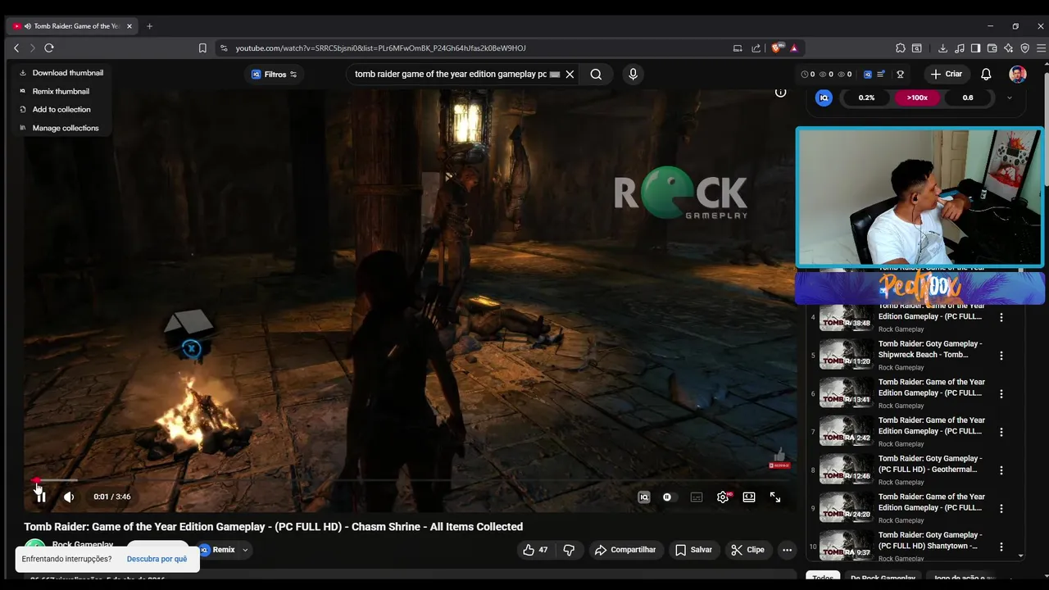1049x590 pixels.
Task: Reload the page in the browser
Action: click(49, 48)
